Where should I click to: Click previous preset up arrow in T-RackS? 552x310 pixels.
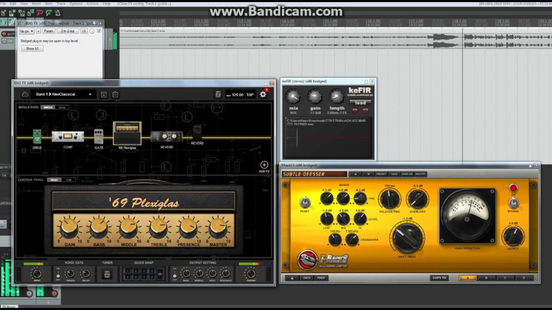click(356, 174)
